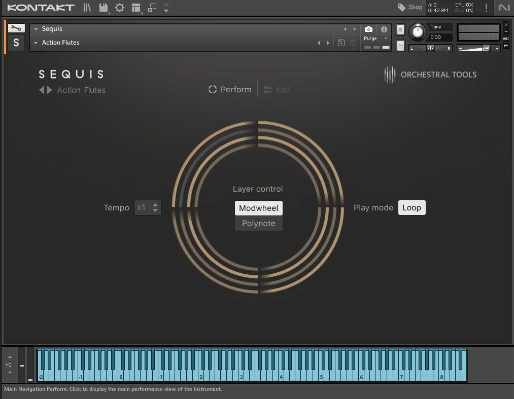This screenshot has width=514, height=399.
Task: Select Modwheel layer control
Action: (259, 208)
